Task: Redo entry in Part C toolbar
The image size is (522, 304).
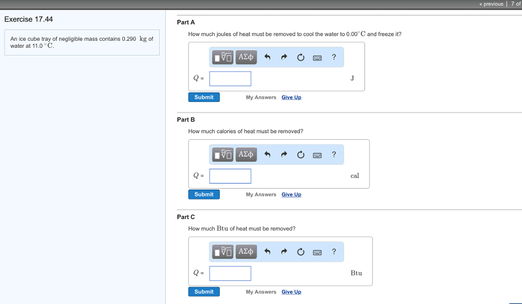Action: pyautogui.click(x=284, y=252)
